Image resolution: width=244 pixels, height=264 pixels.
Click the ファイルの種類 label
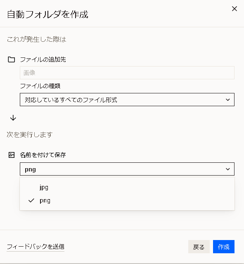40,86
